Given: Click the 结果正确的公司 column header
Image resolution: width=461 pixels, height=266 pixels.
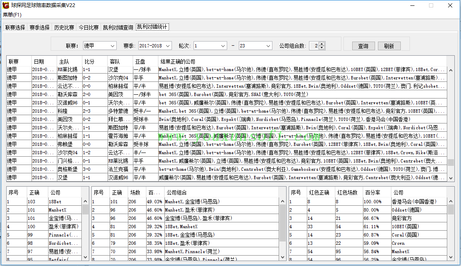Looking at the screenshot, I should [302, 62].
